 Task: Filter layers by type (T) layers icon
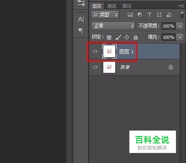[x=149, y=14]
